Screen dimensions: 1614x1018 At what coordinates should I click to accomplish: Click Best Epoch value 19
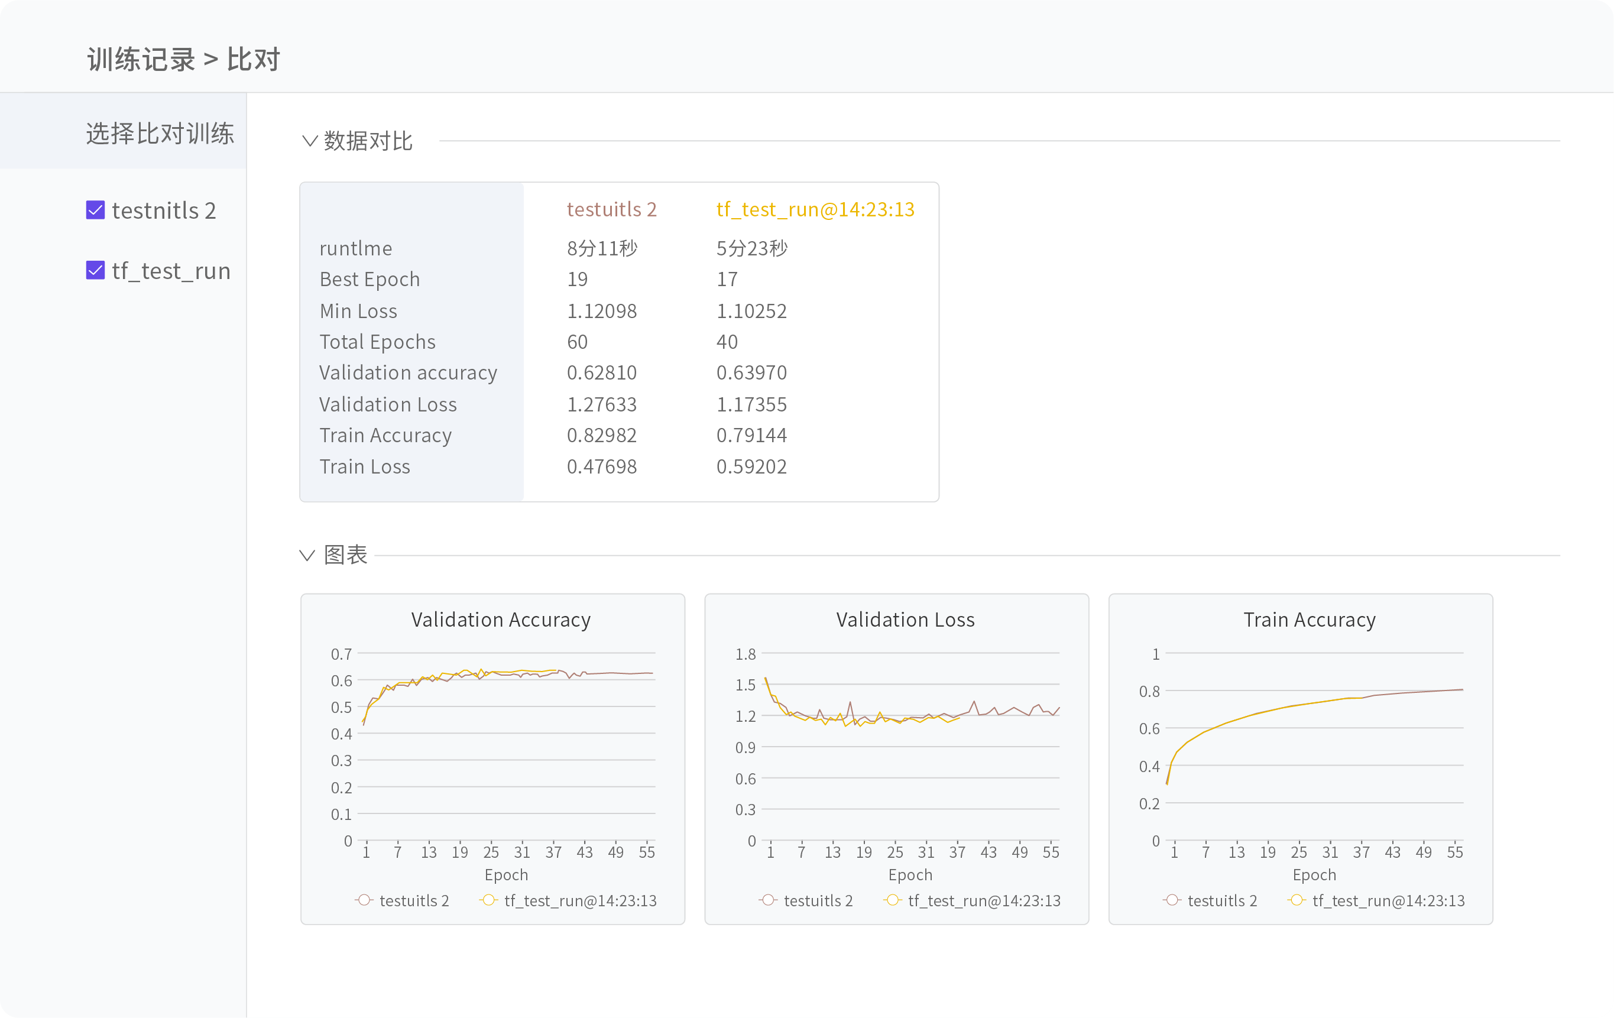577,280
